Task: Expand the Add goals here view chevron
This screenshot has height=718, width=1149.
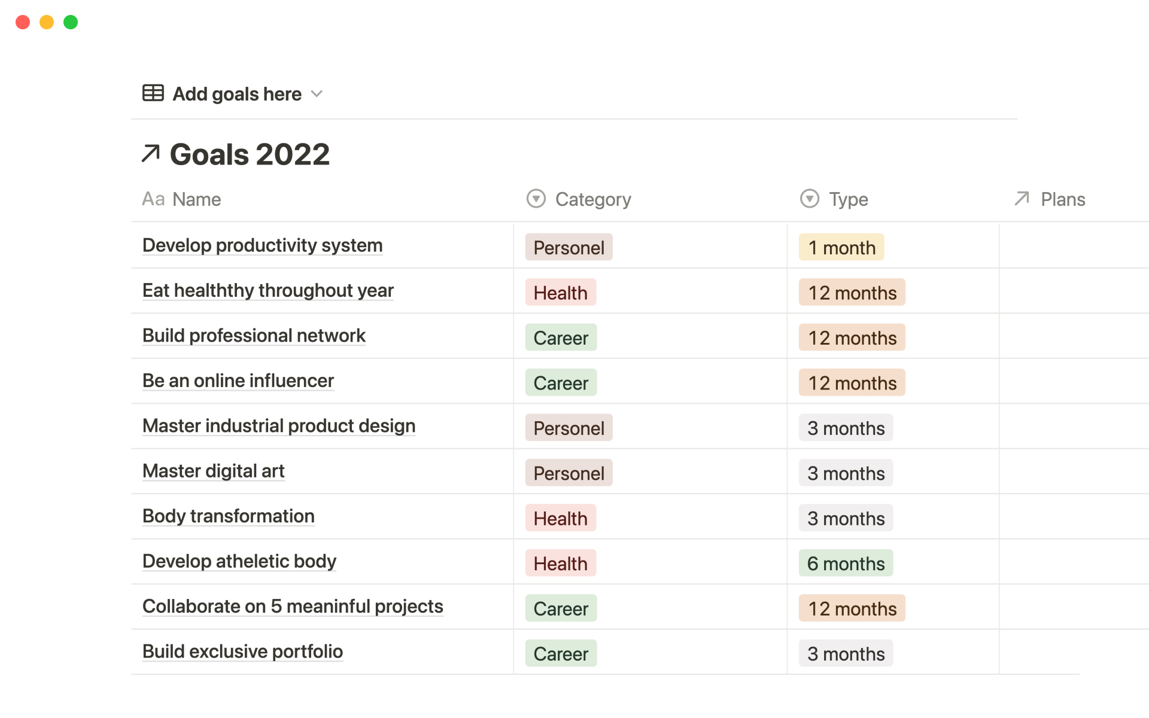Action: pyautogui.click(x=317, y=94)
